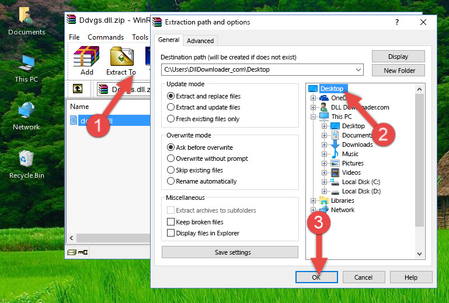Go up one folder level in WinRAR
The image size is (449, 303).
tap(78, 89)
